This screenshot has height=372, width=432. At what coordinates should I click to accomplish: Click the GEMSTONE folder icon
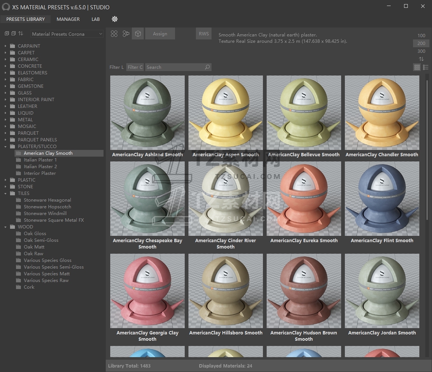coord(13,86)
